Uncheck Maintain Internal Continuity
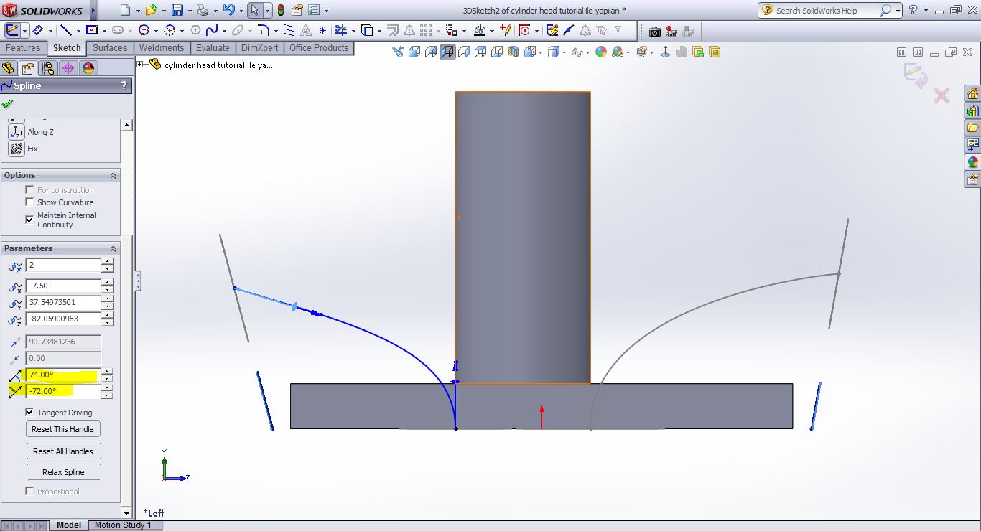 click(x=29, y=220)
